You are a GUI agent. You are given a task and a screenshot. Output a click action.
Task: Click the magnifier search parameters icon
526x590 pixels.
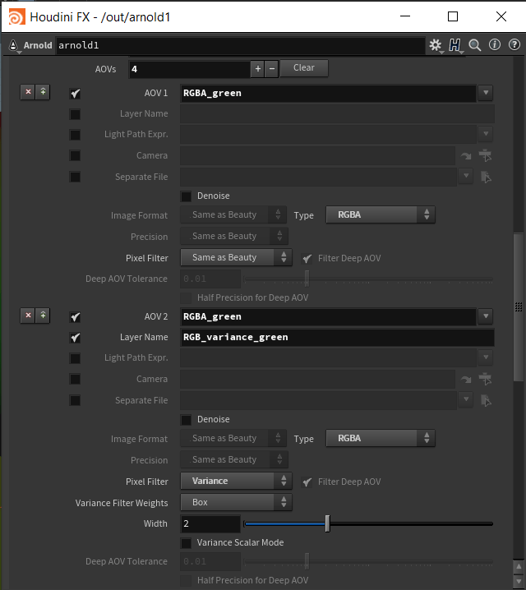click(x=475, y=45)
